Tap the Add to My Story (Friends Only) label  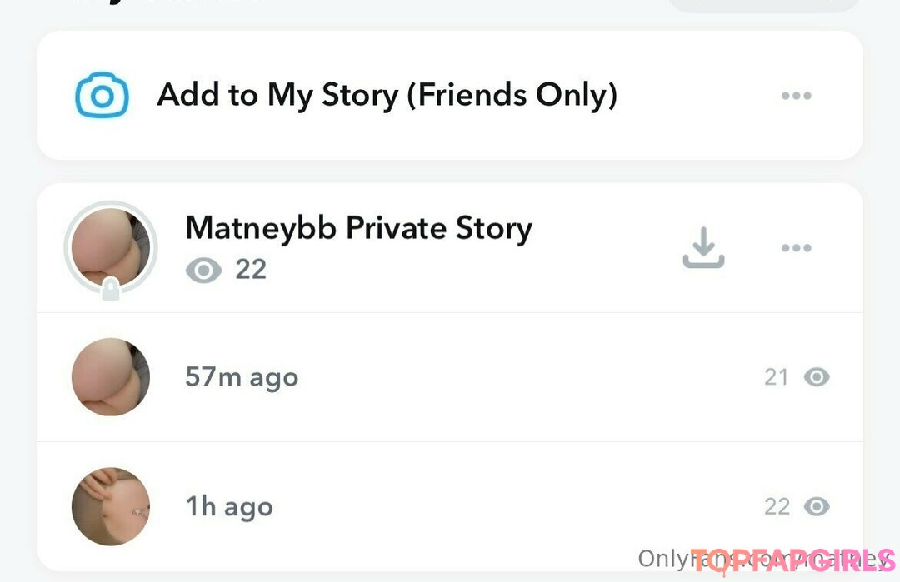point(387,96)
